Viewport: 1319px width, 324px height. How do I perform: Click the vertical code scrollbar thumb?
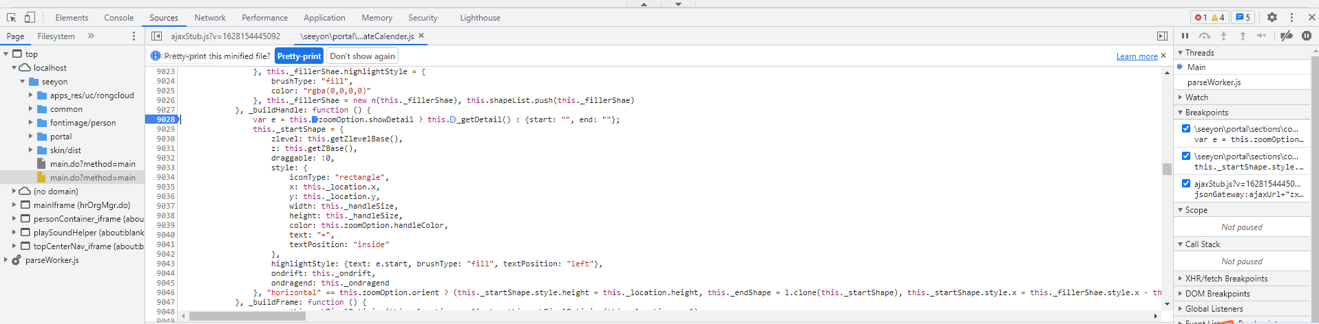pyautogui.click(x=1167, y=169)
